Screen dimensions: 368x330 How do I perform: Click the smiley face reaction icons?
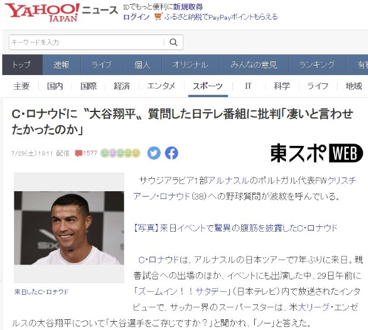click(120, 153)
